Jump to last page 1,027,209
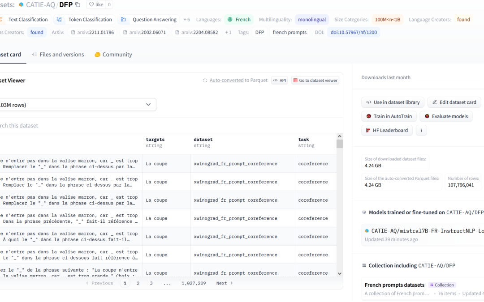The image size is (484, 302). 194,283
